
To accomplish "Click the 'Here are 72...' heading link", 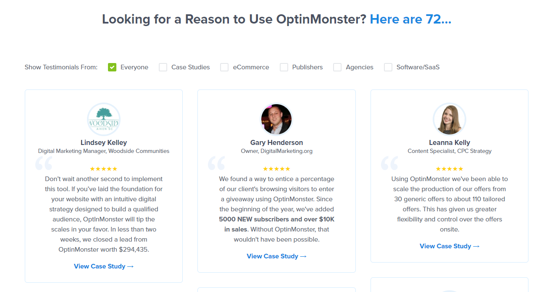I will pos(410,19).
